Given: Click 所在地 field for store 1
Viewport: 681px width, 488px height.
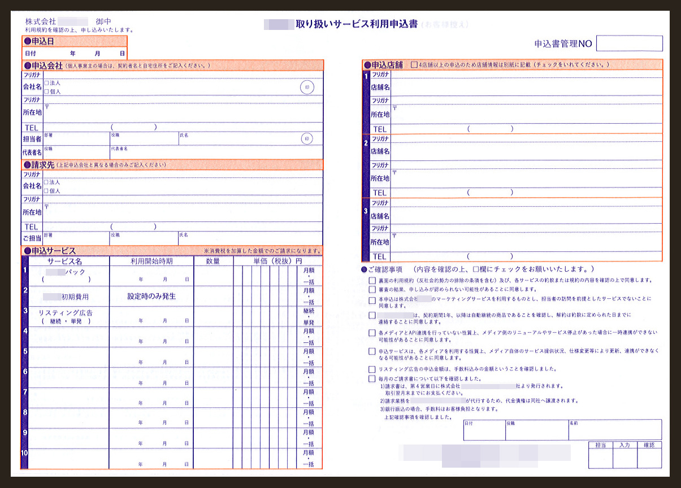Looking at the screenshot, I should click(x=526, y=114).
